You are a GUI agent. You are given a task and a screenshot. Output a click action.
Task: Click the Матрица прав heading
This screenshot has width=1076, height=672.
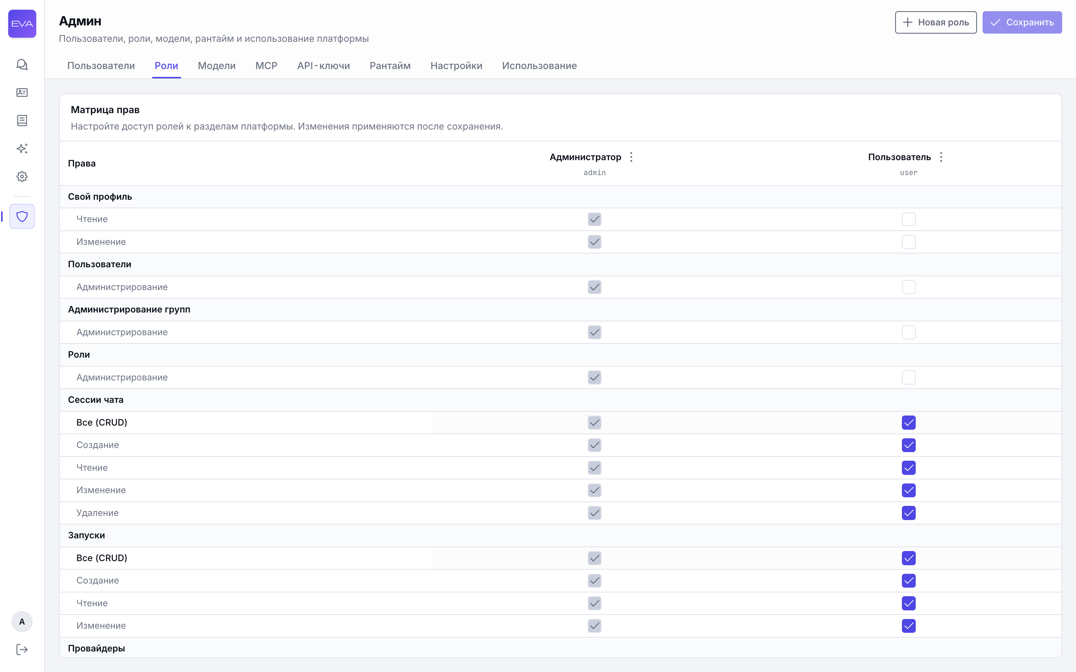105,110
